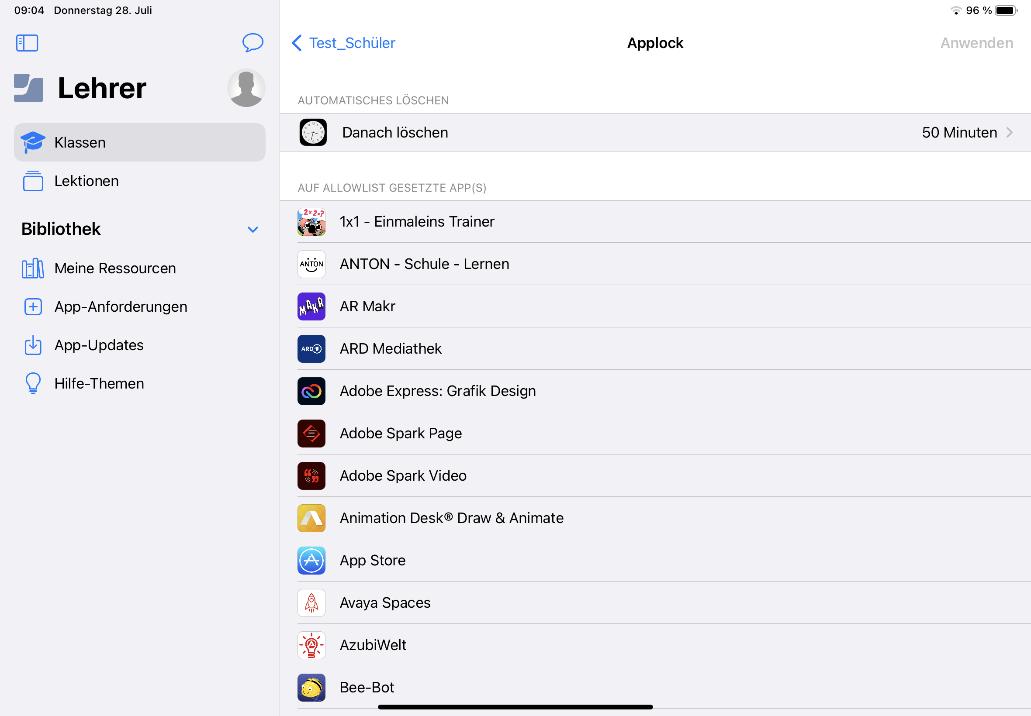The image size is (1031, 716).
Task: Click the AzubiWelt lightbulb icon
Action: 311,645
